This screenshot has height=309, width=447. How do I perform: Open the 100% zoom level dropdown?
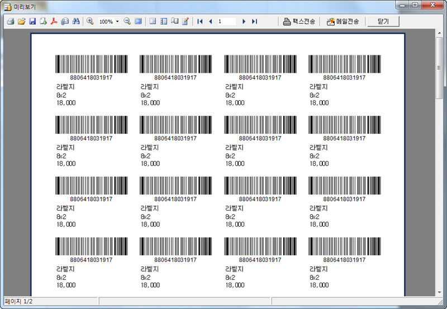coord(117,21)
